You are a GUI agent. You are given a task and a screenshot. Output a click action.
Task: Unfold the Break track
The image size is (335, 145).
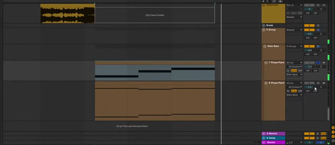click(x=264, y=25)
